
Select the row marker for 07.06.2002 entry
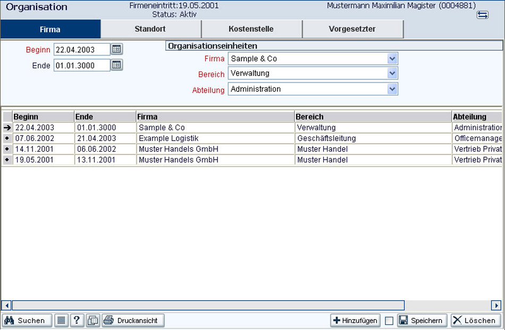tap(7, 138)
